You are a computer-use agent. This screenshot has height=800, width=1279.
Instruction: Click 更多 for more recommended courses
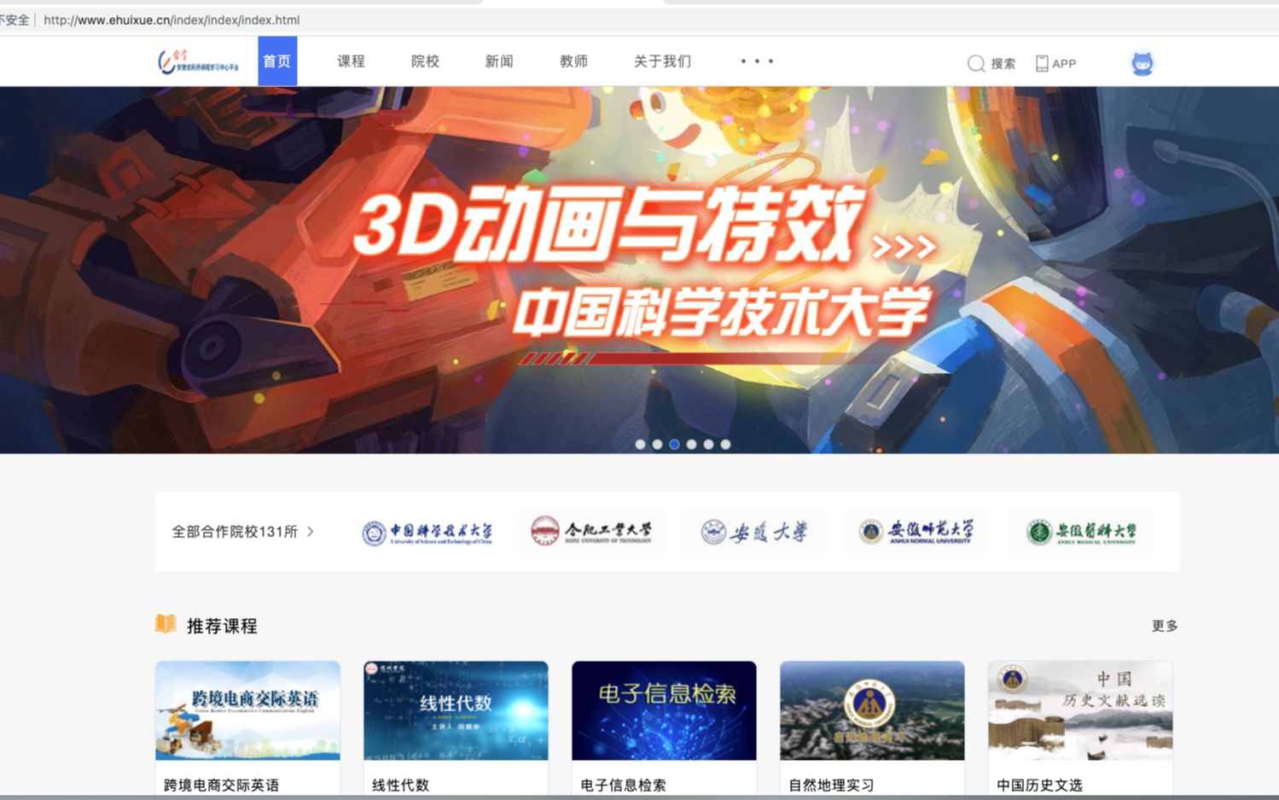1165,626
